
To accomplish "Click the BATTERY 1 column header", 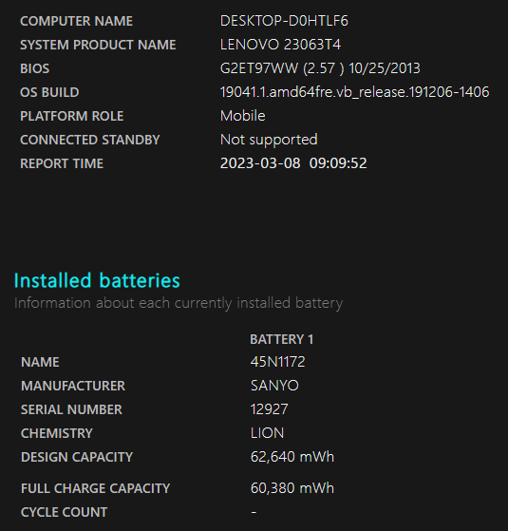I will (x=282, y=339).
